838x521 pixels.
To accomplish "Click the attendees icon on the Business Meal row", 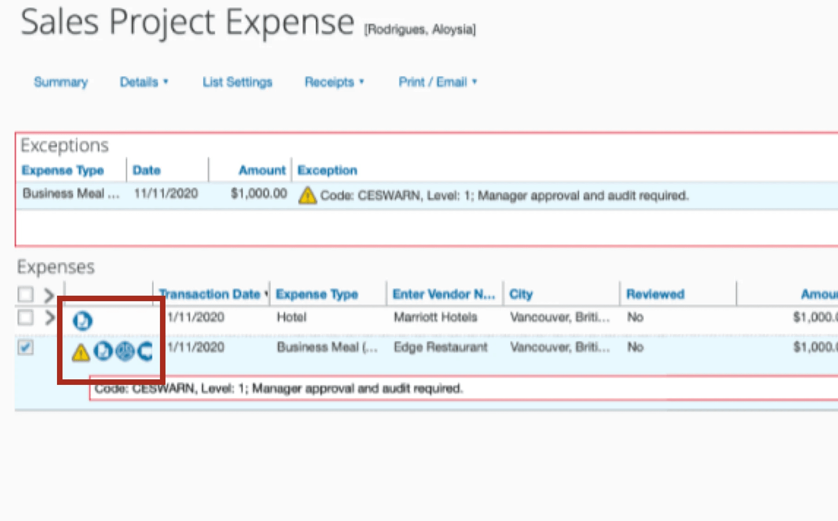I will click(x=125, y=351).
